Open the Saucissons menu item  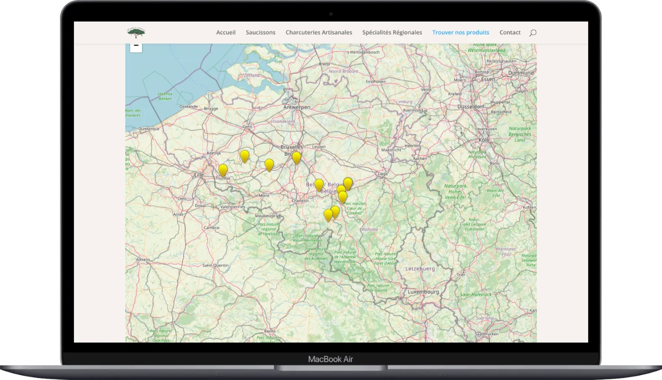tap(260, 33)
